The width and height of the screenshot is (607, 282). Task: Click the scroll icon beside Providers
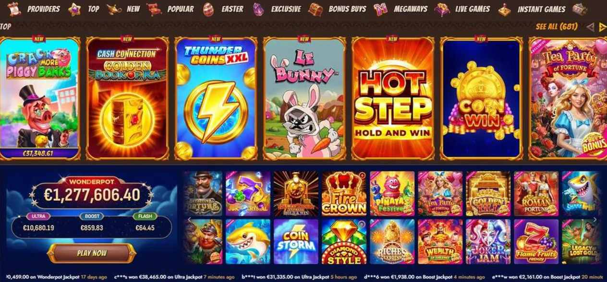[14, 9]
